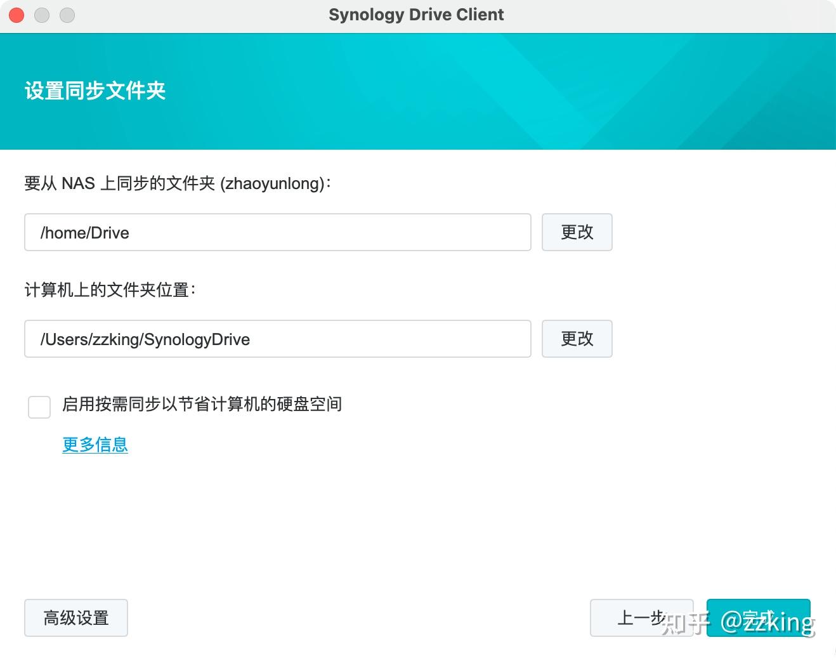Click the 更改 button for computer folder location
Screen dimensions: 836x661
(576, 339)
